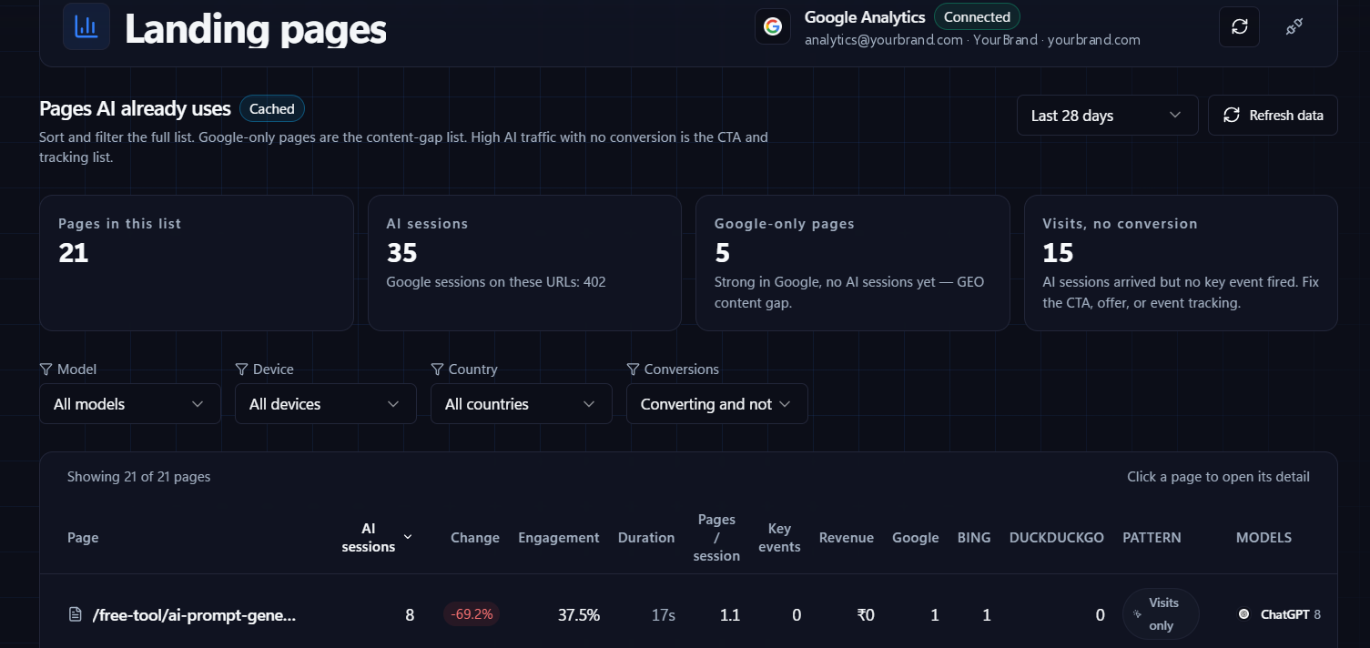Click Google sessions on these URLs: 402
1370x648 pixels.
(x=496, y=282)
